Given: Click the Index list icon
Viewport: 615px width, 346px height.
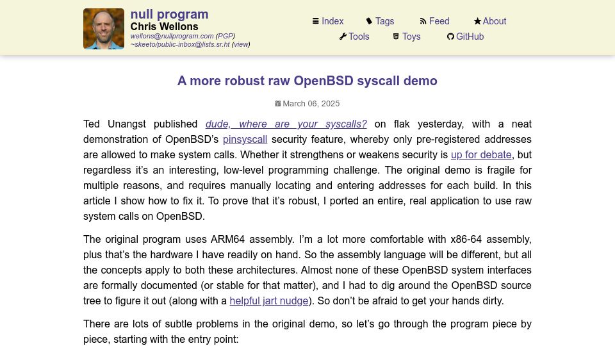Looking at the screenshot, I should tap(315, 21).
